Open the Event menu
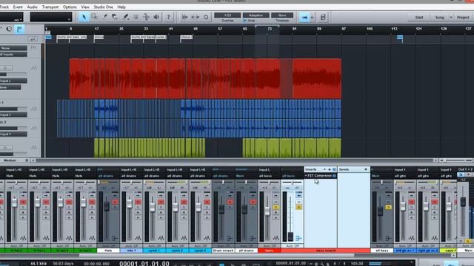474x266 pixels. [18, 7]
